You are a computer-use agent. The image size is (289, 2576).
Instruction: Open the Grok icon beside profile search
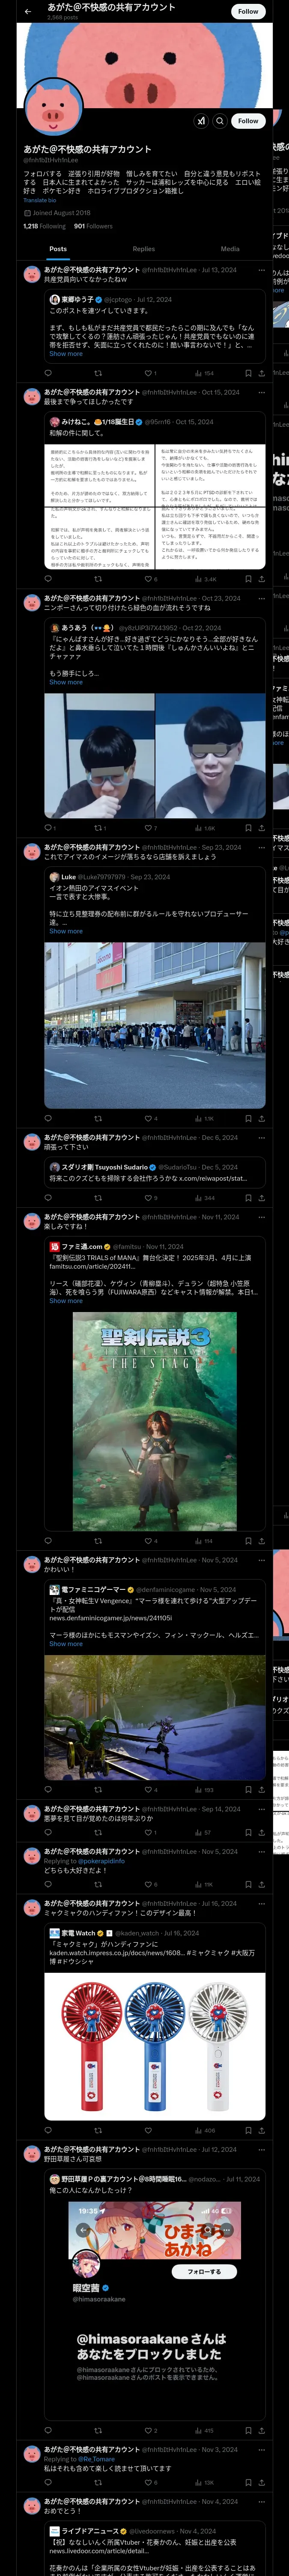tap(201, 121)
